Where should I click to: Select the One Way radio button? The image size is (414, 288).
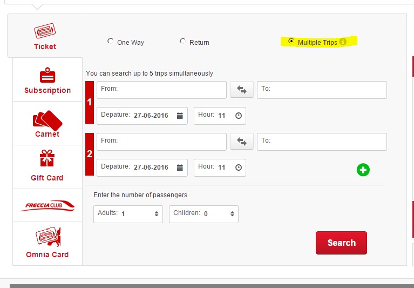(x=111, y=41)
